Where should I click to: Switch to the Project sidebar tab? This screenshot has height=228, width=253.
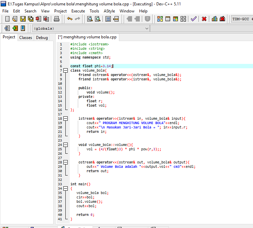pos(9,37)
